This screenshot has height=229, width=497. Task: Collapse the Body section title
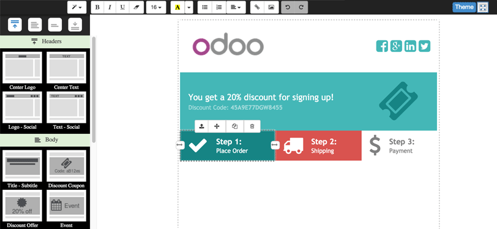[45, 140]
